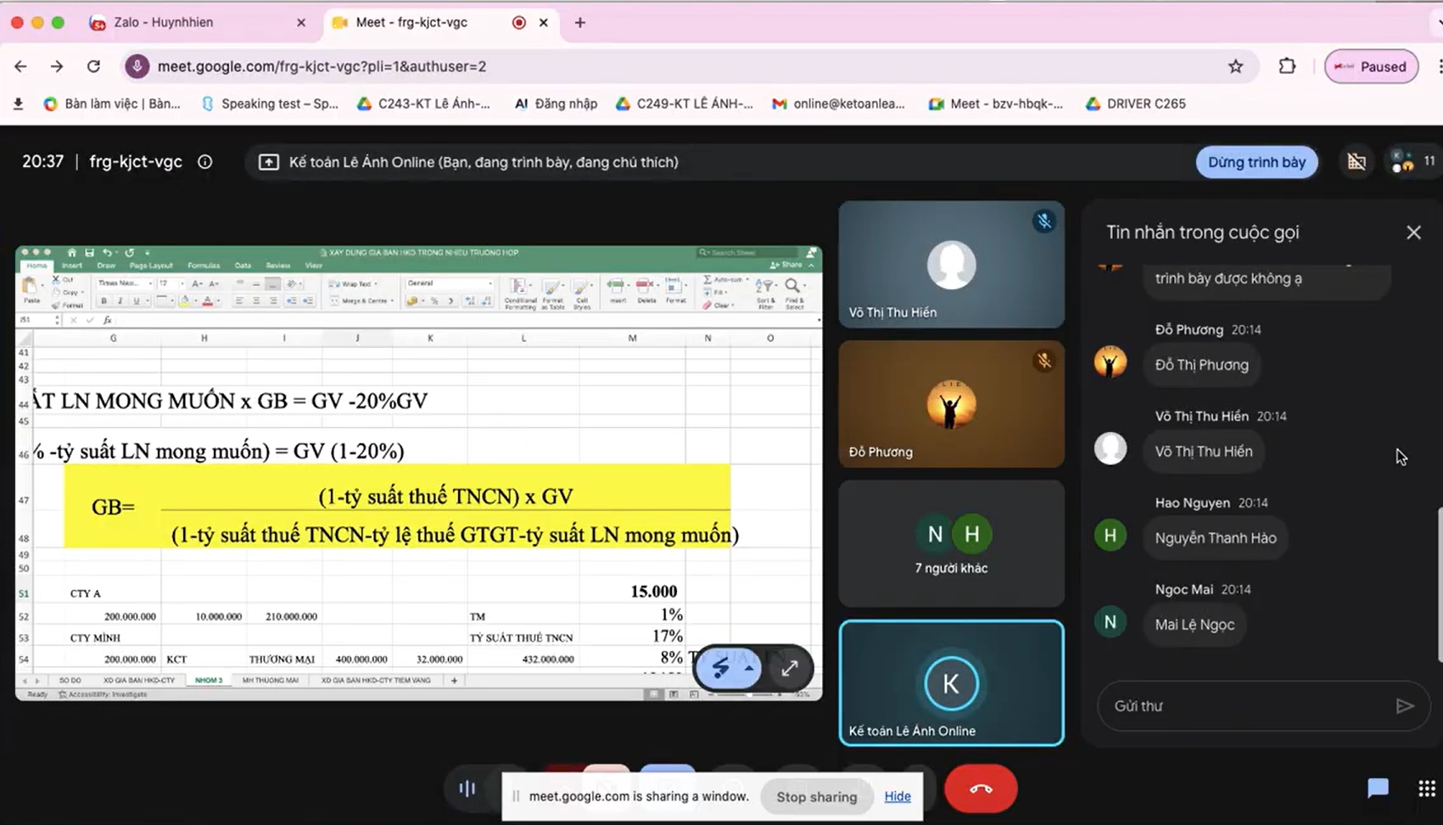Reload the Meet page
1443x825 pixels.
point(93,66)
